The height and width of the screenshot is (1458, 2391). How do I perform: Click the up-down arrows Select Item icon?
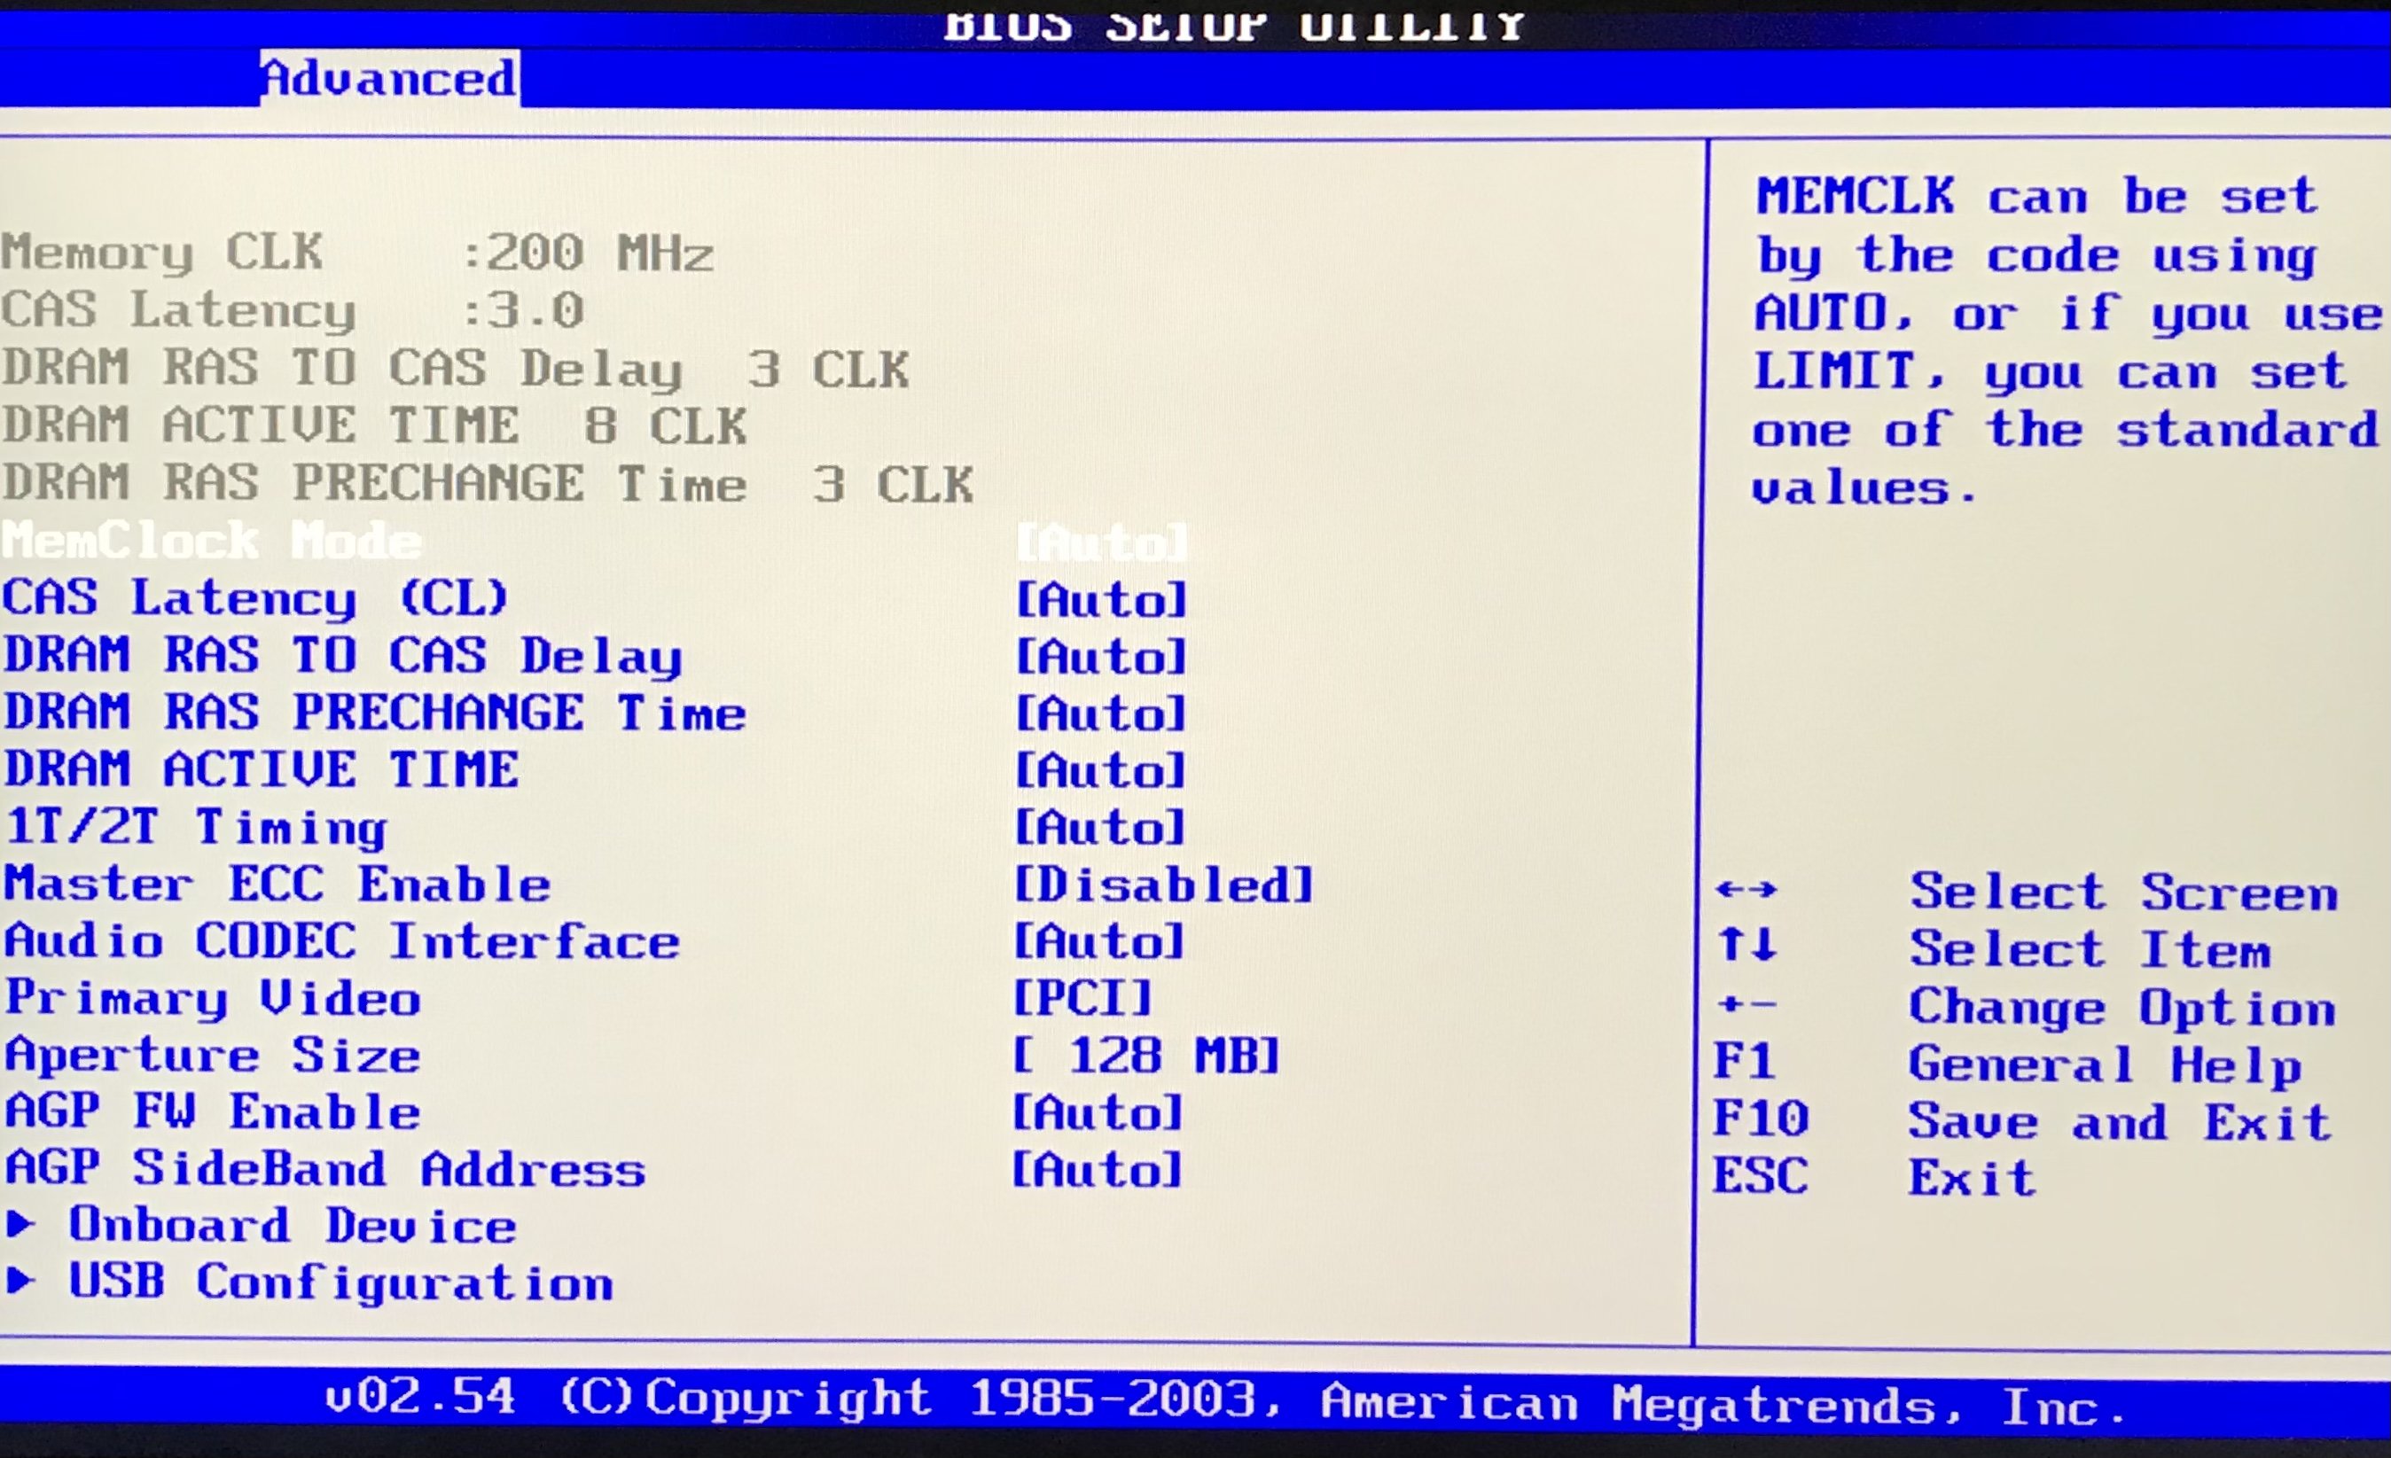tap(1746, 944)
